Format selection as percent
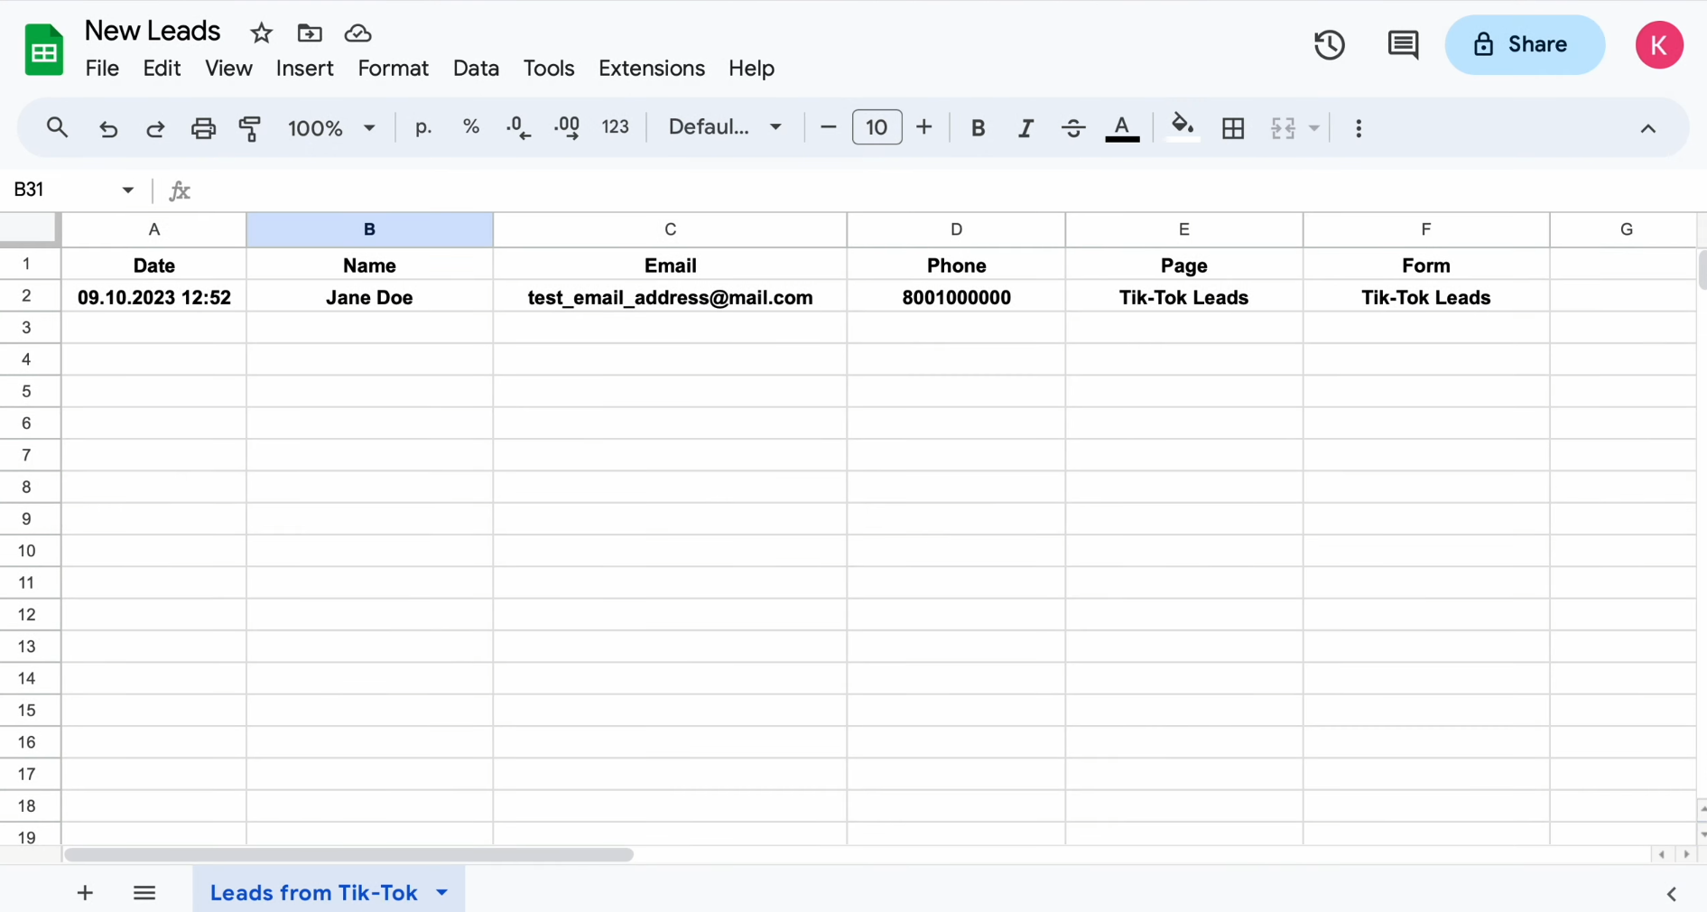Viewport: 1707px width, 912px height. (470, 127)
